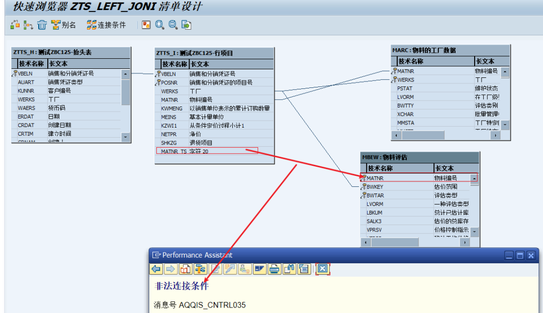Click the trash can delete icon
Viewport: 543px width, 313px height.
(42, 25)
